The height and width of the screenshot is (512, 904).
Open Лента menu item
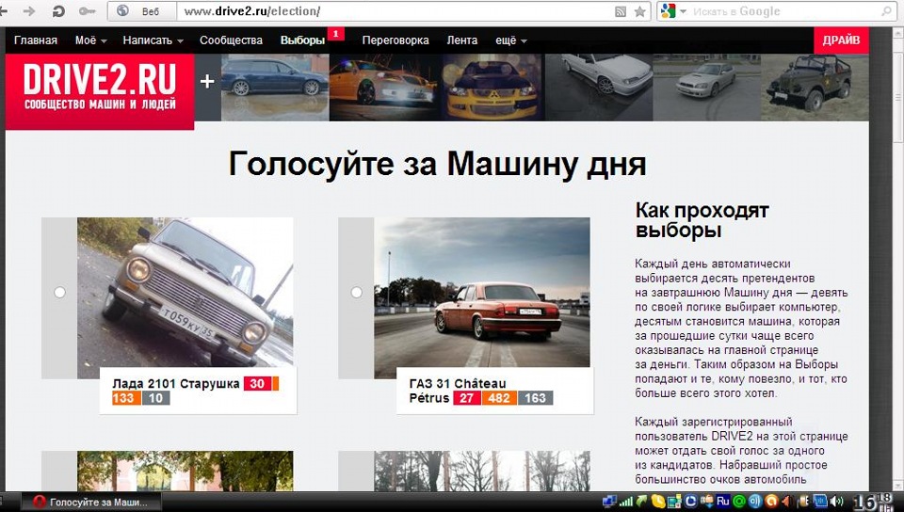[x=461, y=40]
